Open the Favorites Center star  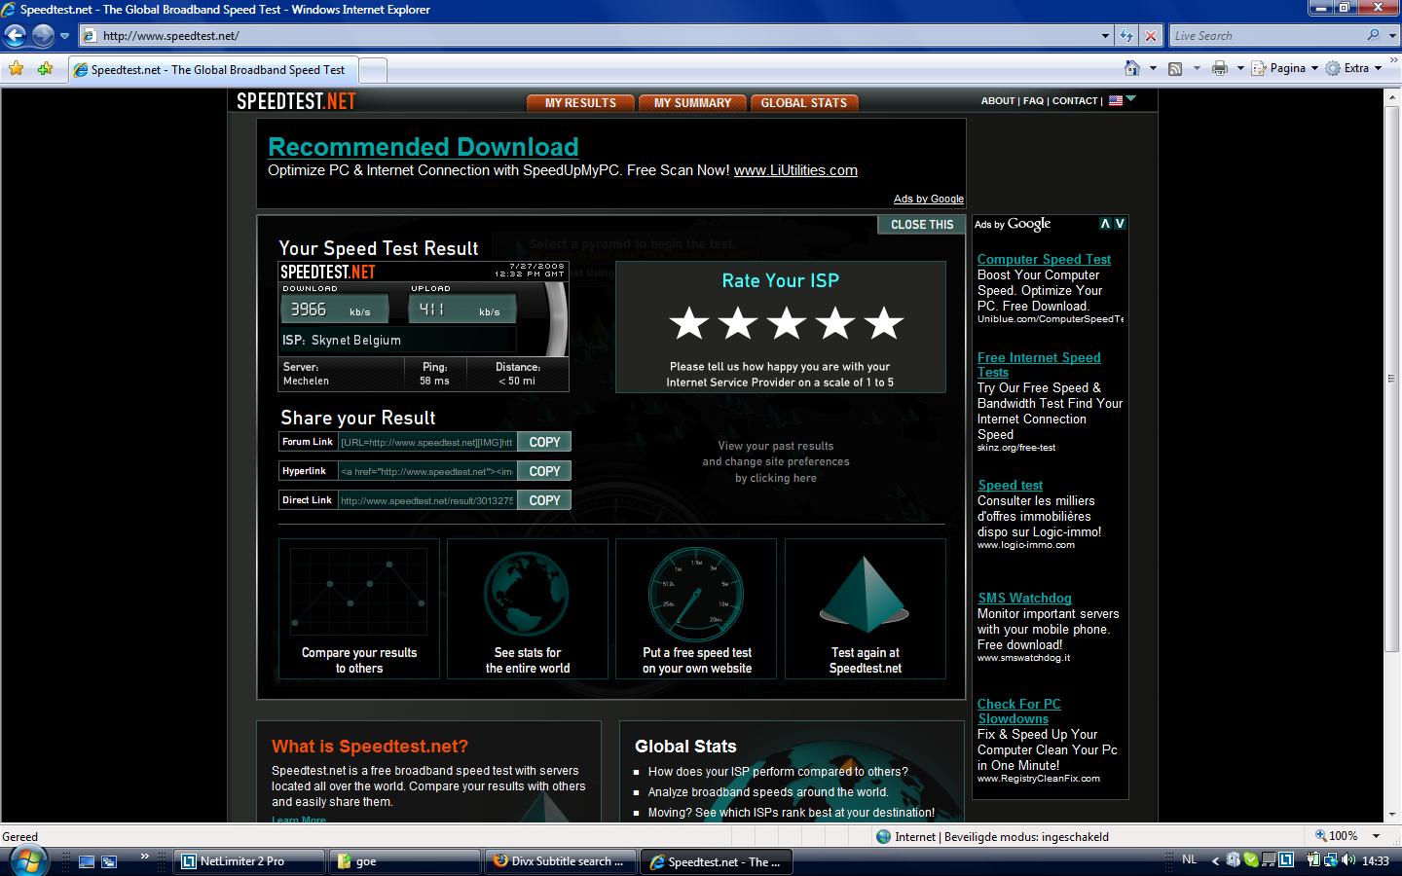[x=16, y=68]
